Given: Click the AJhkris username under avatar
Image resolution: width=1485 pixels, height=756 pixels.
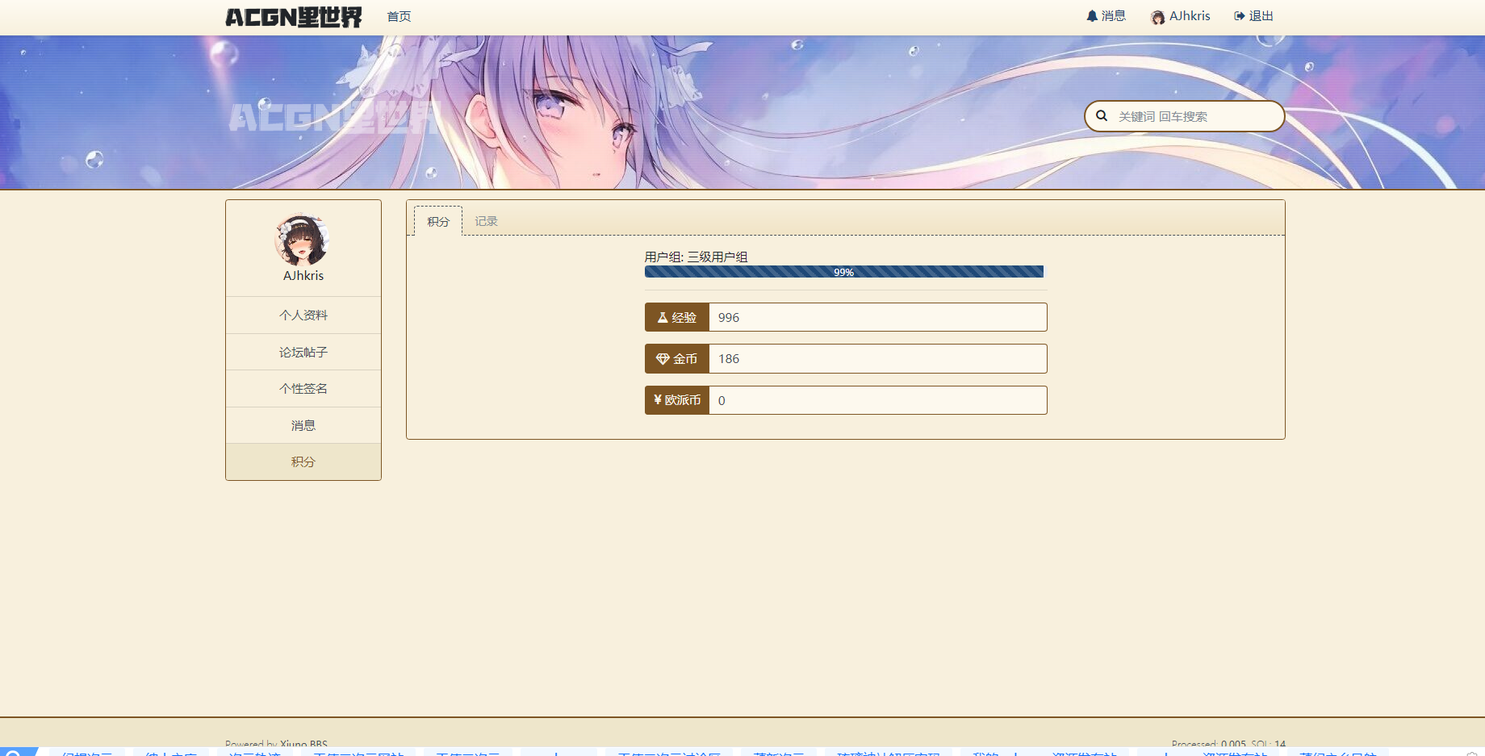Looking at the screenshot, I should (x=303, y=276).
